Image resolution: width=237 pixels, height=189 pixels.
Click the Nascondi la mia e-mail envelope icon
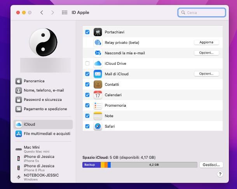click(98, 53)
